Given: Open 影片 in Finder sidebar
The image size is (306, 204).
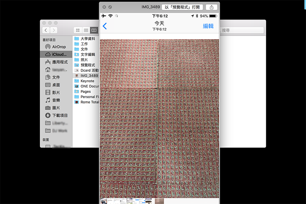Looking at the screenshot, I should coord(56,92).
